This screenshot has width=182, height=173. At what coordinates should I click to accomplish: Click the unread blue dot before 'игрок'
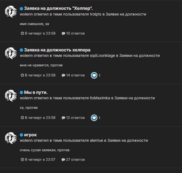[x=21, y=135]
